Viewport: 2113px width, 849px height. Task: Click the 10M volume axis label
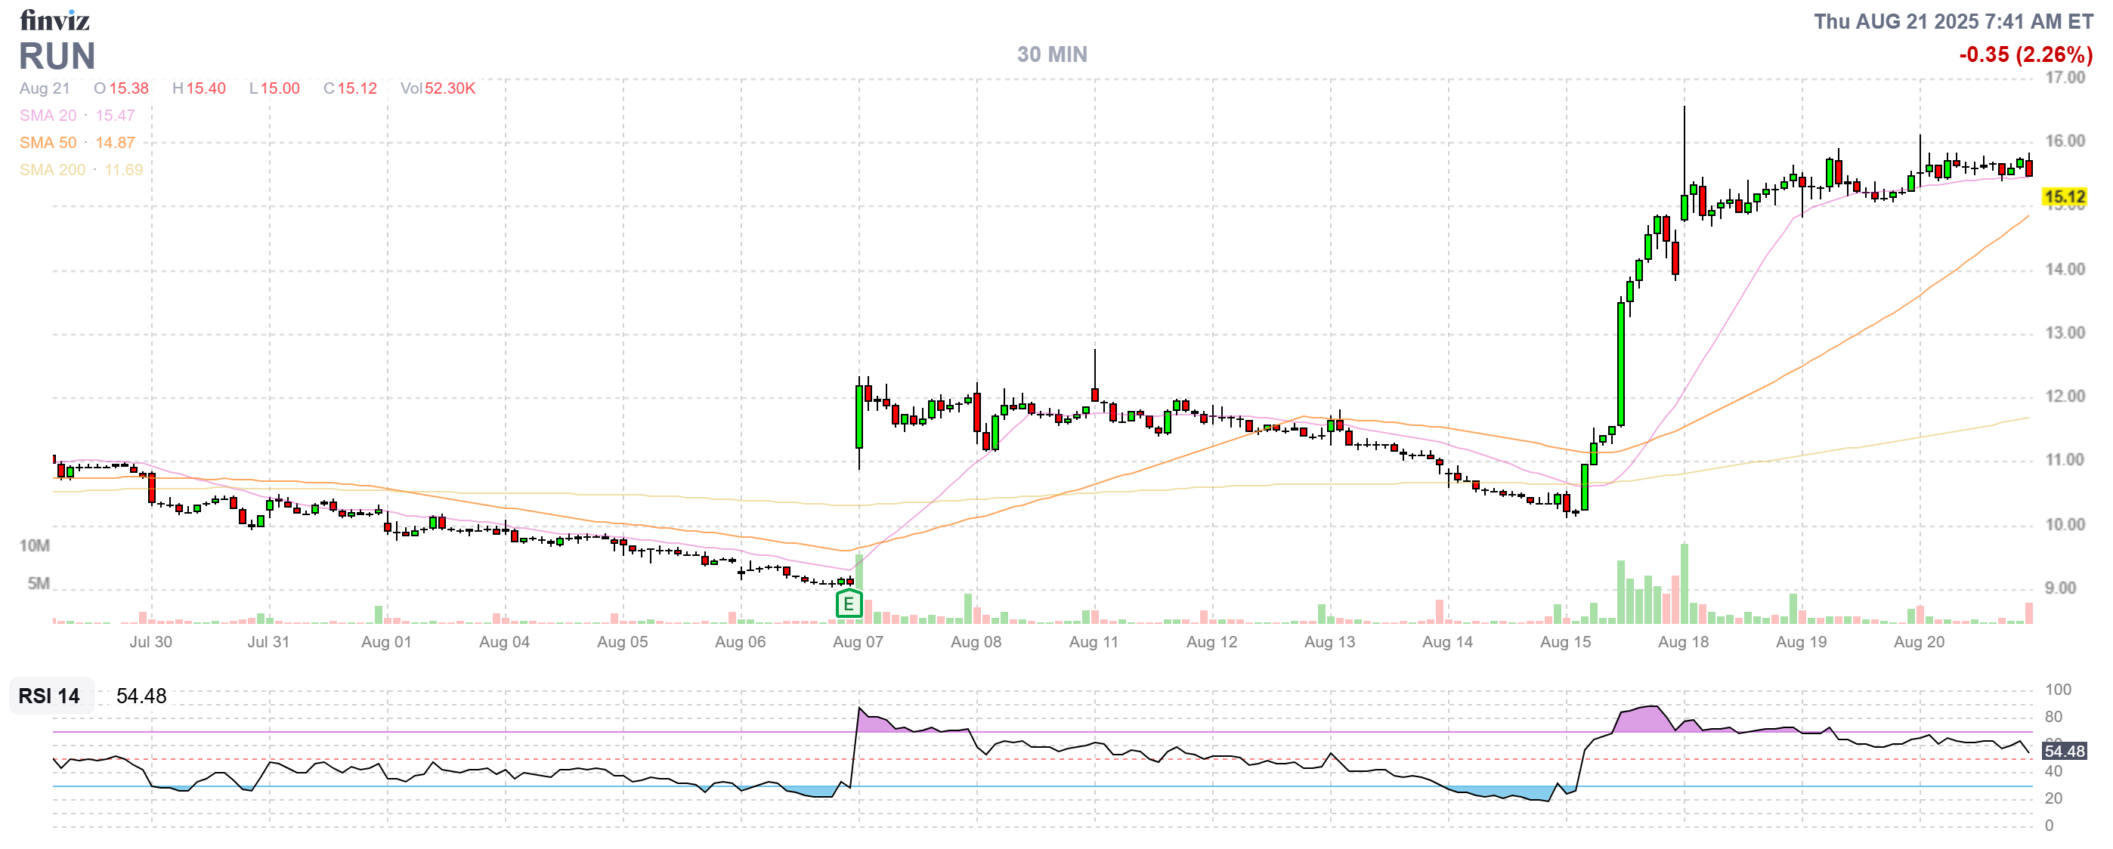click(35, 546)
